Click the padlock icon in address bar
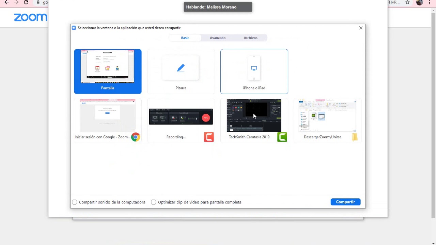The width and height of the screenshot is (436, 245). (38, 2)
